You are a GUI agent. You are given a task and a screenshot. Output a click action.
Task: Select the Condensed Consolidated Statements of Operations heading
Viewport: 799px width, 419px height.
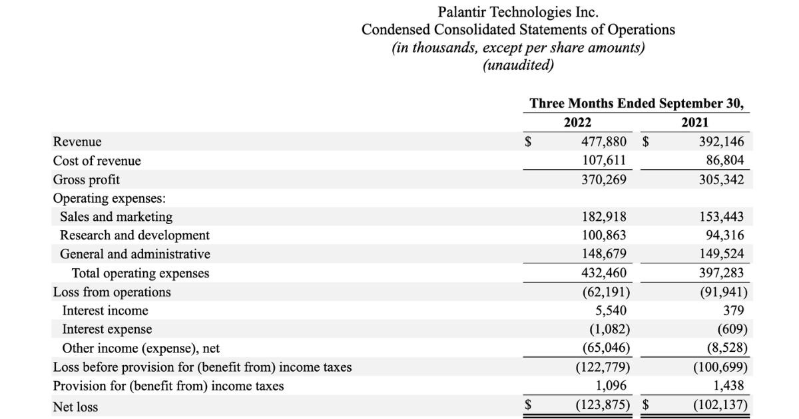pyautogui.click(x=517, y=30)
